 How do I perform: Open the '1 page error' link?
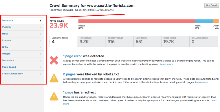coord(72,56)
